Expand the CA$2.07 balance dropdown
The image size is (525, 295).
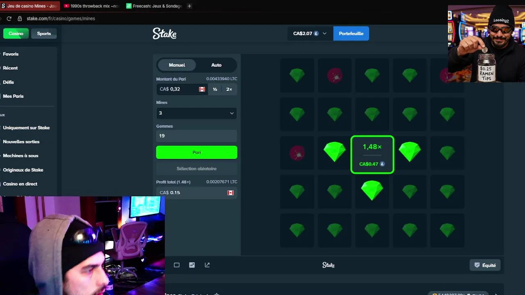[310, 34]
